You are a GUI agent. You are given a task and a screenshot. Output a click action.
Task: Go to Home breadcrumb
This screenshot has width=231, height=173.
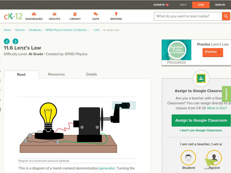point(8,30)
